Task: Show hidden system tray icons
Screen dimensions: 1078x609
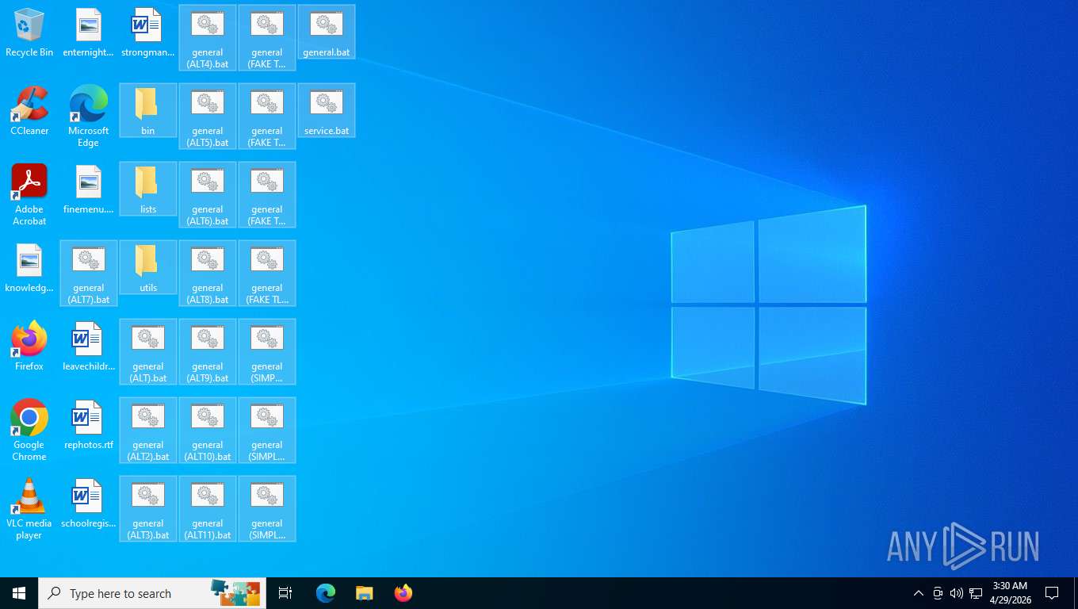Action: [x=919, y=593]
